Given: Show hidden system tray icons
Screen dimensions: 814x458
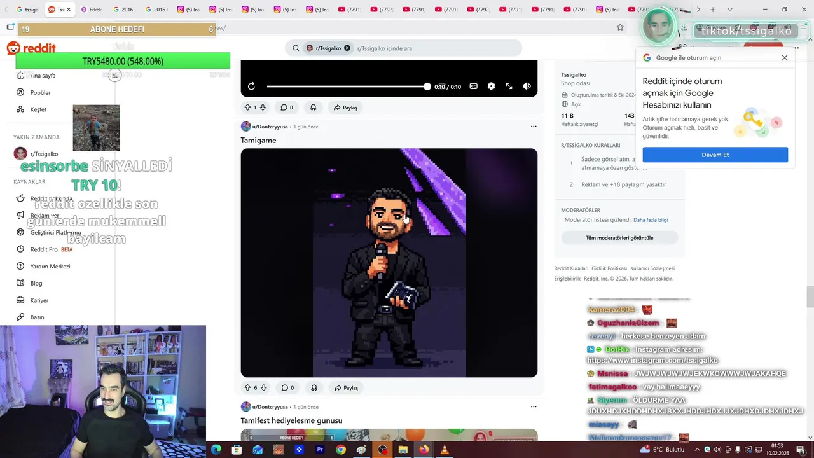Looking at the screenshot, I should [696, 450].
